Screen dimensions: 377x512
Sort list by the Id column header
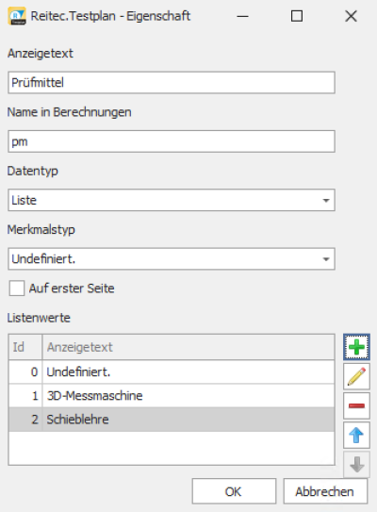[25, 347]
